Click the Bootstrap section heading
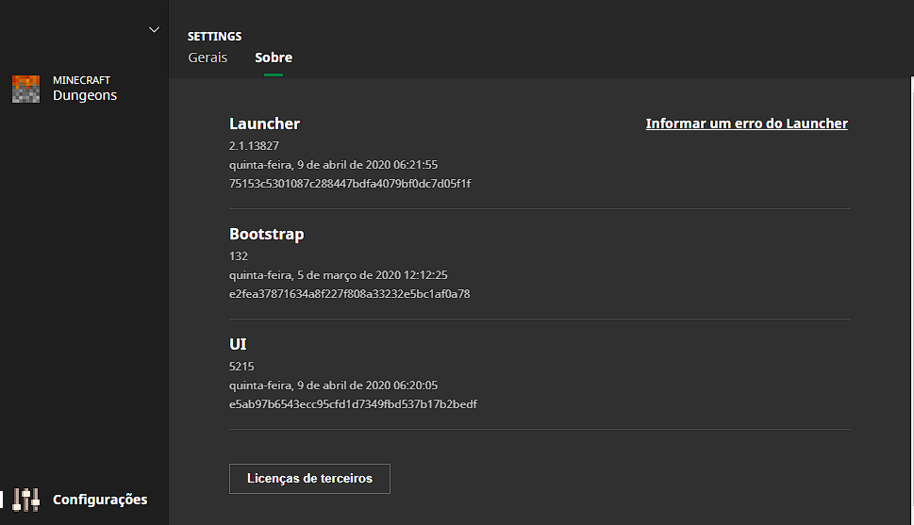The image size is (914, 525). 266,234
